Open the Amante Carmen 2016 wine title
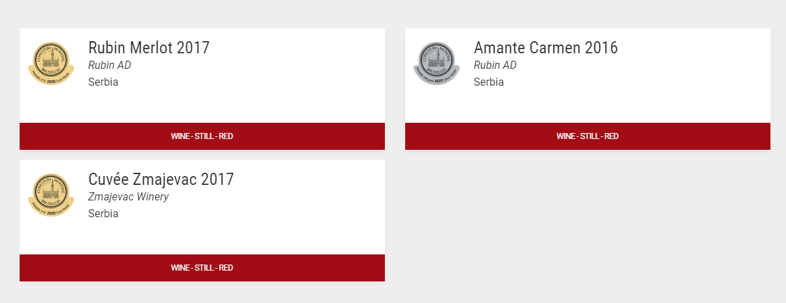The height and width of the screenshot is (303, 786). 546,47
